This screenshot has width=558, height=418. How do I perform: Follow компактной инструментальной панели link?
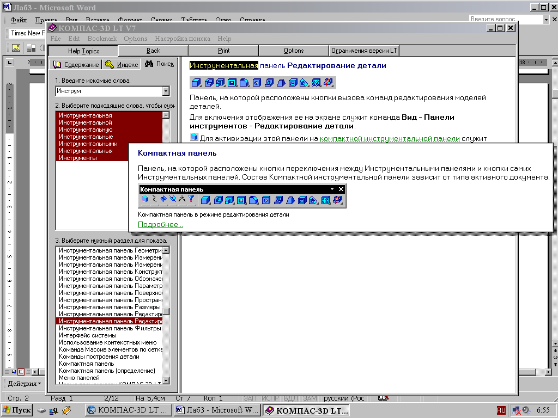(390, 139)
